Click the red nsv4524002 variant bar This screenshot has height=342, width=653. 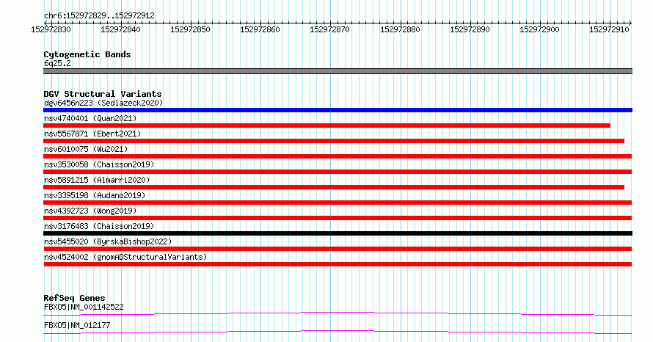[x=338, y=264]
